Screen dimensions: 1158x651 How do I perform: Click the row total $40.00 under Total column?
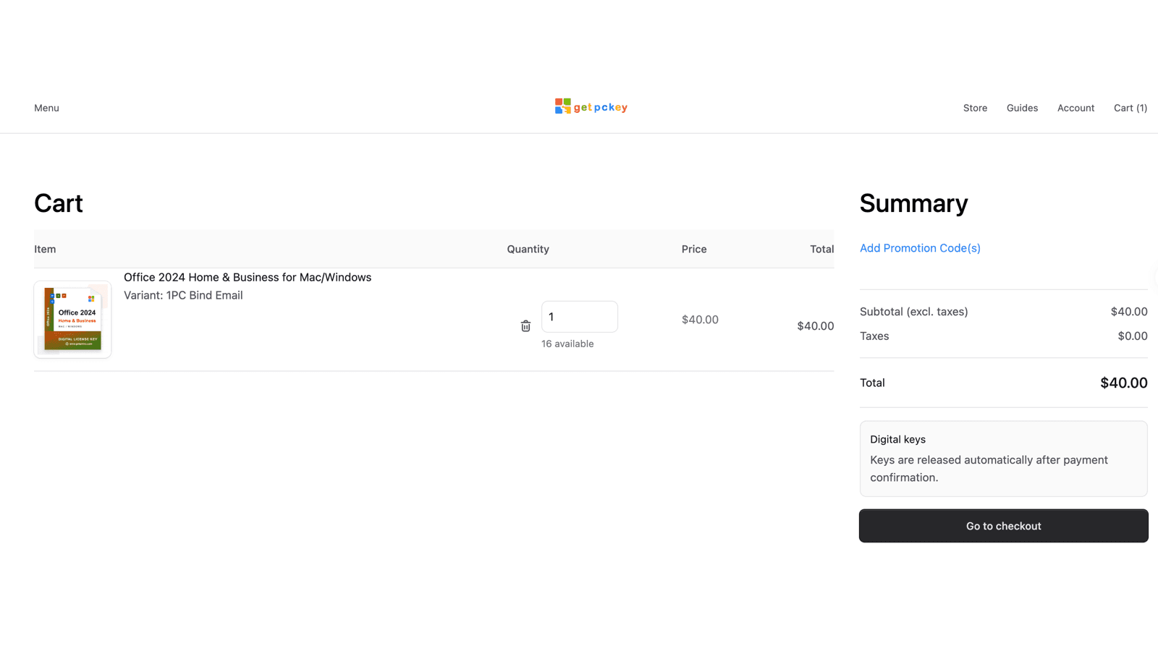click(x=815, y=326)
